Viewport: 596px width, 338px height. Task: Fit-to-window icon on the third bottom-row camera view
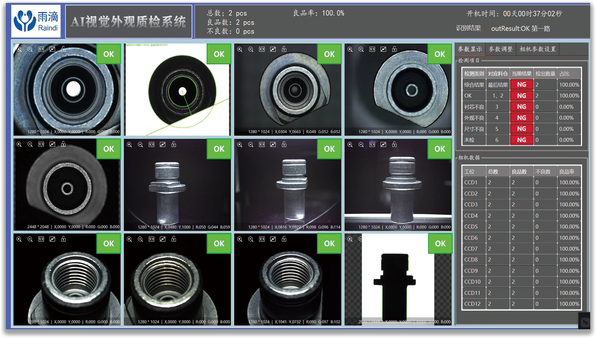click(x=273, y=239)
